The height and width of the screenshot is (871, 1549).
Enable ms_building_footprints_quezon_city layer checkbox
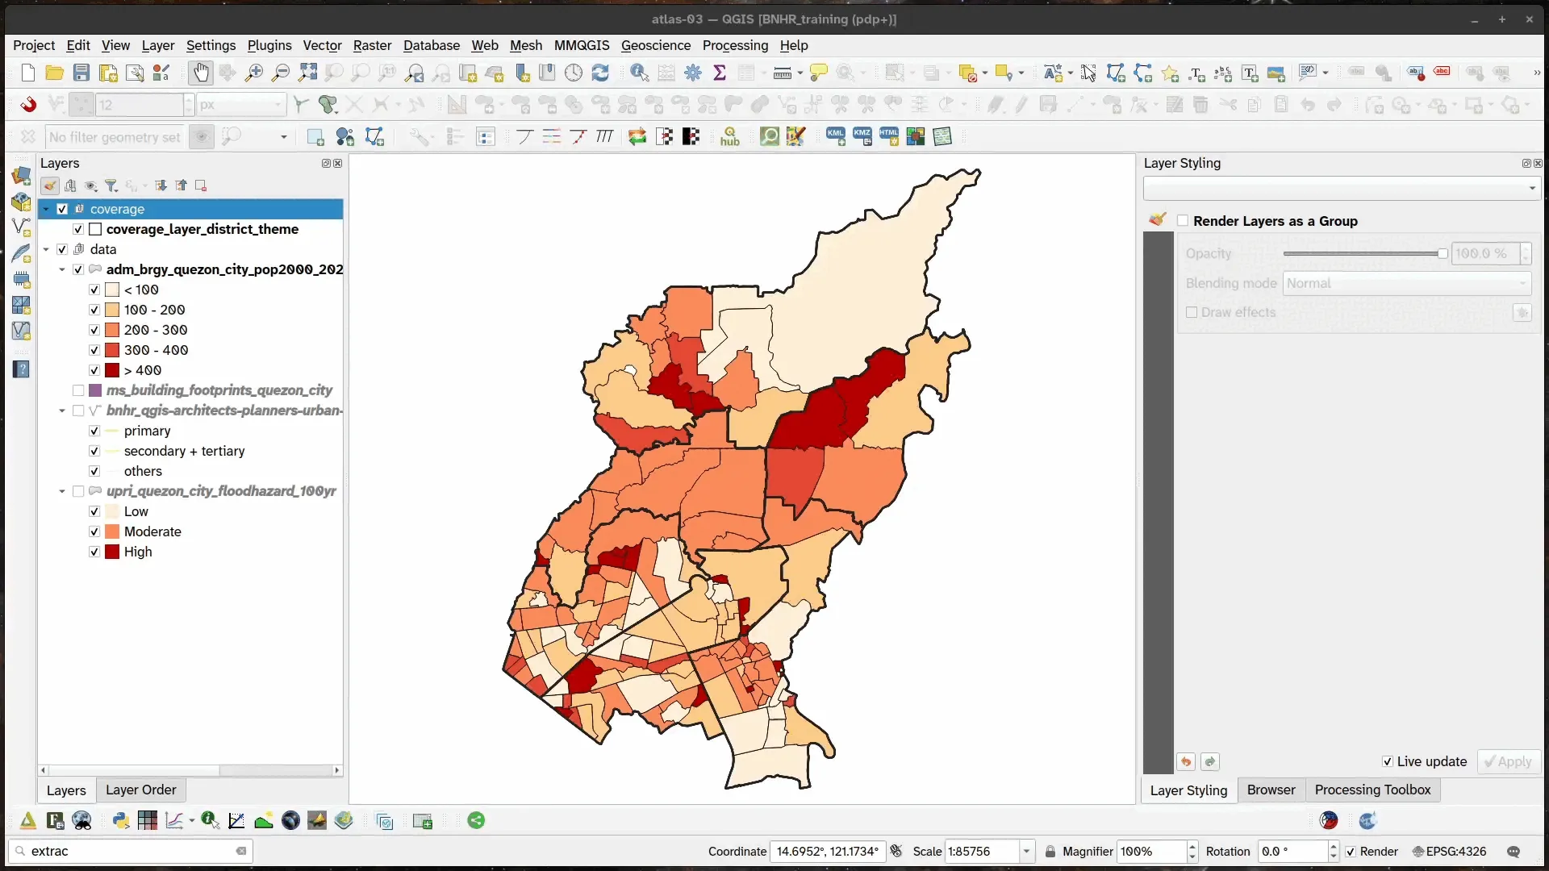78,390
